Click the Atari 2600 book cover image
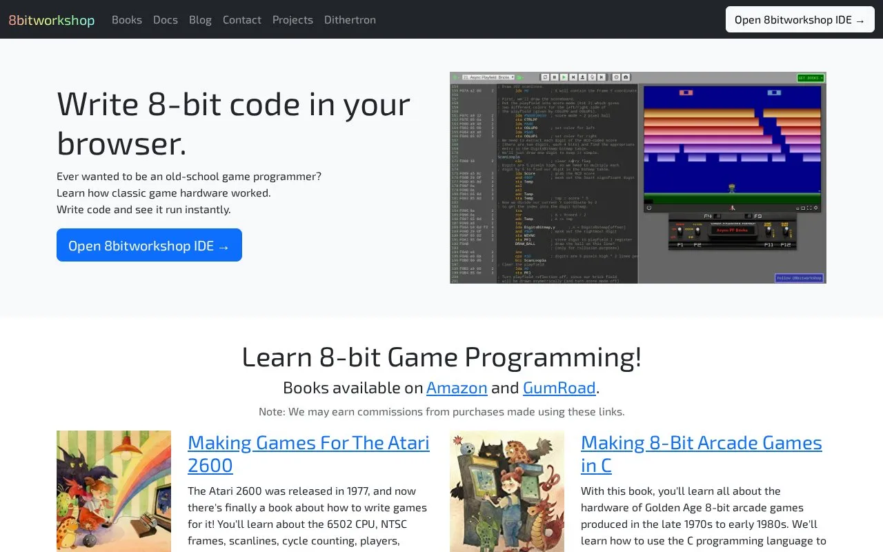Viewport: 883px width, 552px height. pyautogui.click(x=114, y=491)
